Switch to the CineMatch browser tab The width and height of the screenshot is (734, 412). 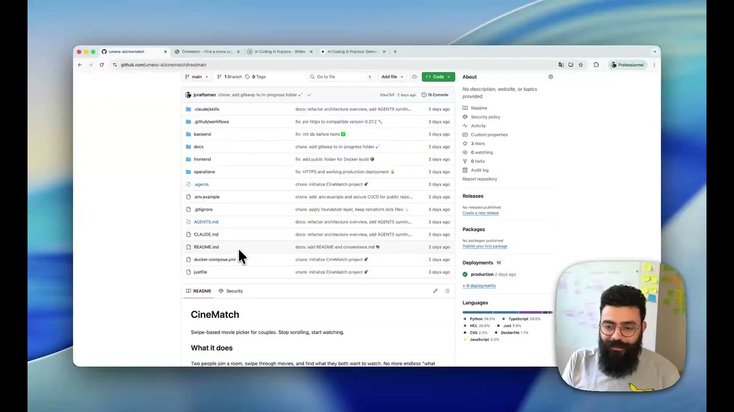[208, 51]
